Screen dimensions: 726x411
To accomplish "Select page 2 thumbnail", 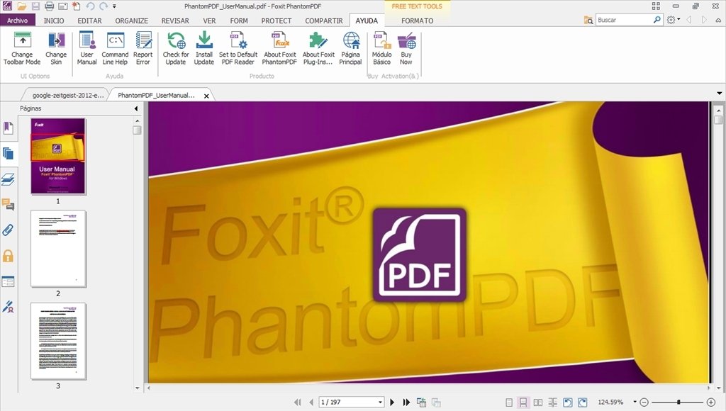I will (58, 249).
